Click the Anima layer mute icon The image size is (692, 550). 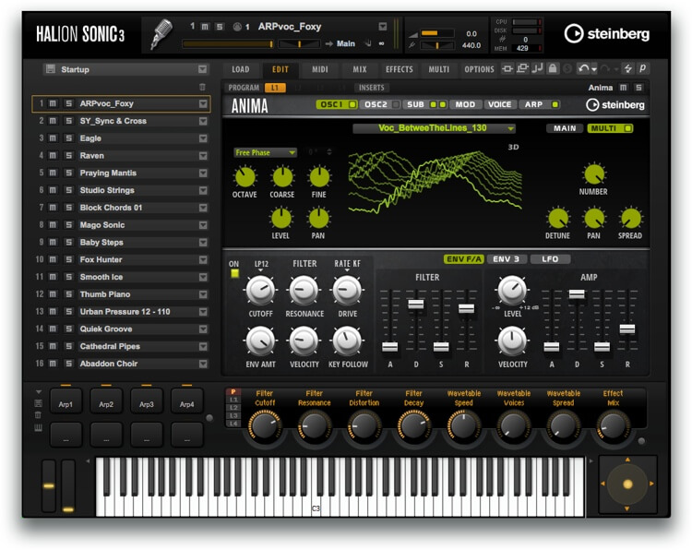[623, 88]
